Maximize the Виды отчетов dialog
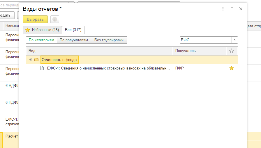This screenshot has height=148, width=261. point(232,9)
